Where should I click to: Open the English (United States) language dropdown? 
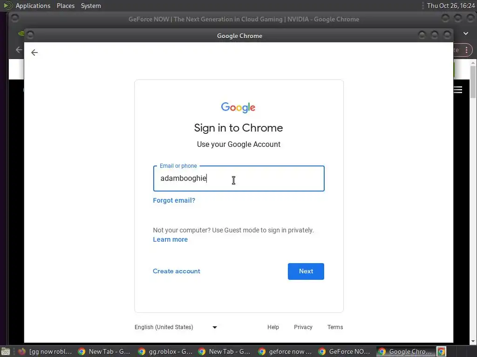pyautogui.click(x=176, y=327)
